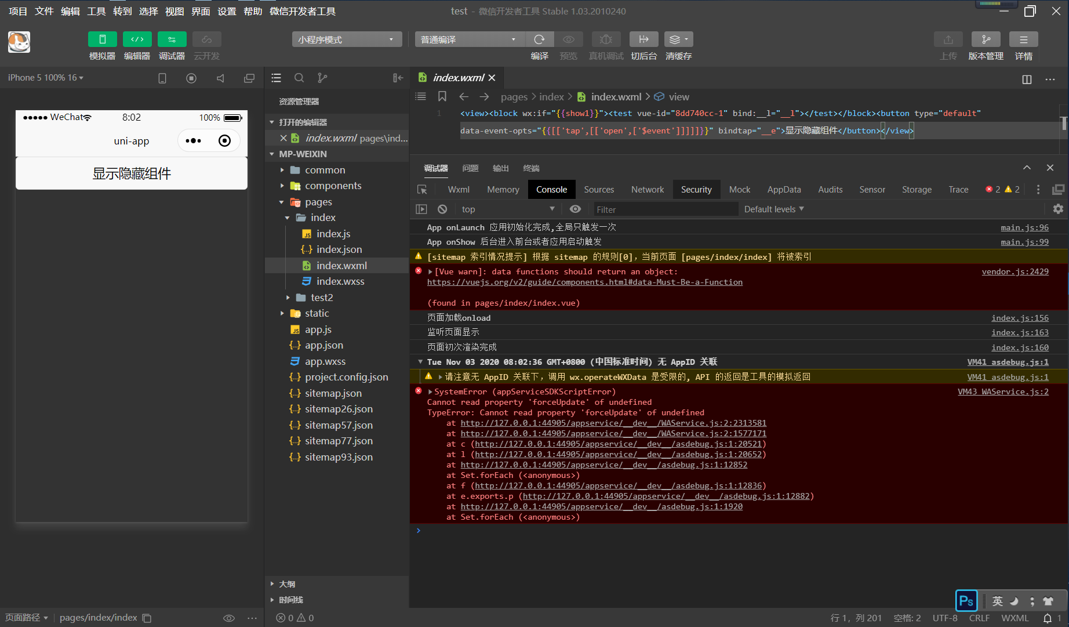Click the vendor.js:2429 source link
Image resolution: width=1069 pixels, height=627 pixels.
(x=1015, y=271)
